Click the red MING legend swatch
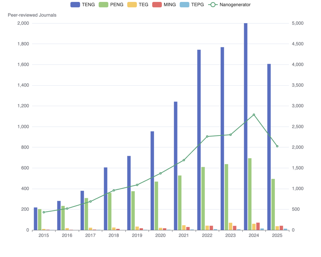The image size is (321, 257). tap(158, 4)
